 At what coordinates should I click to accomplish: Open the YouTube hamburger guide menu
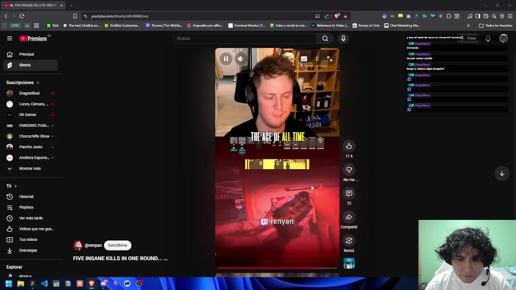[x=10, y=38]
